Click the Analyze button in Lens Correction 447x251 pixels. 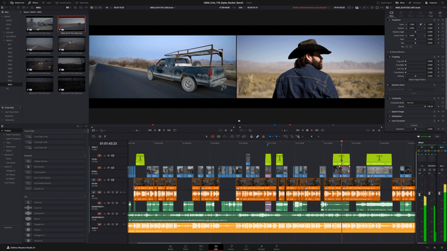(x=413, y=125)
